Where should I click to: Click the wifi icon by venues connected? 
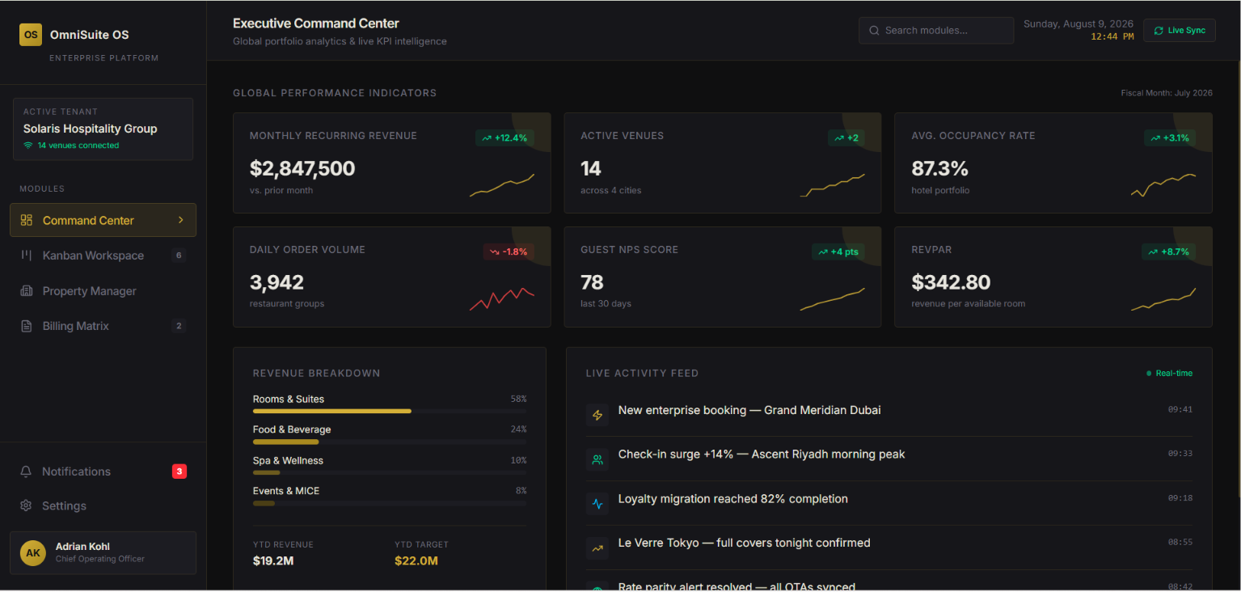pyautogui.click(x=28, y=146)
